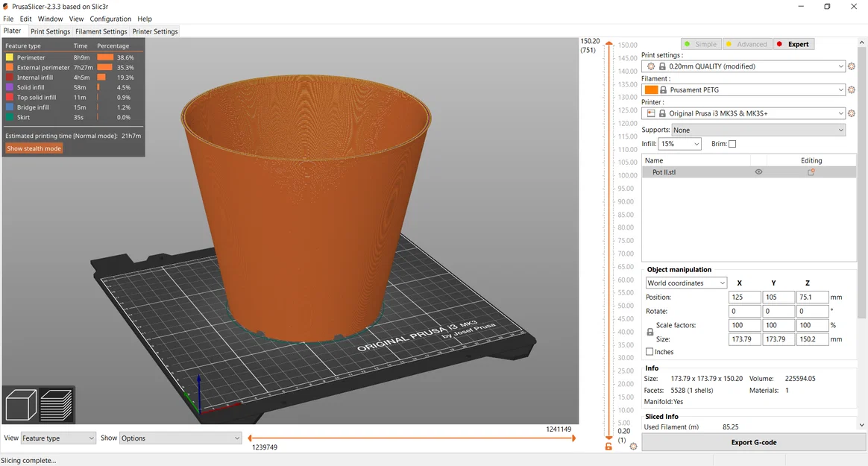Open the Supports dropdown showing None

click(x=758, y=130)
